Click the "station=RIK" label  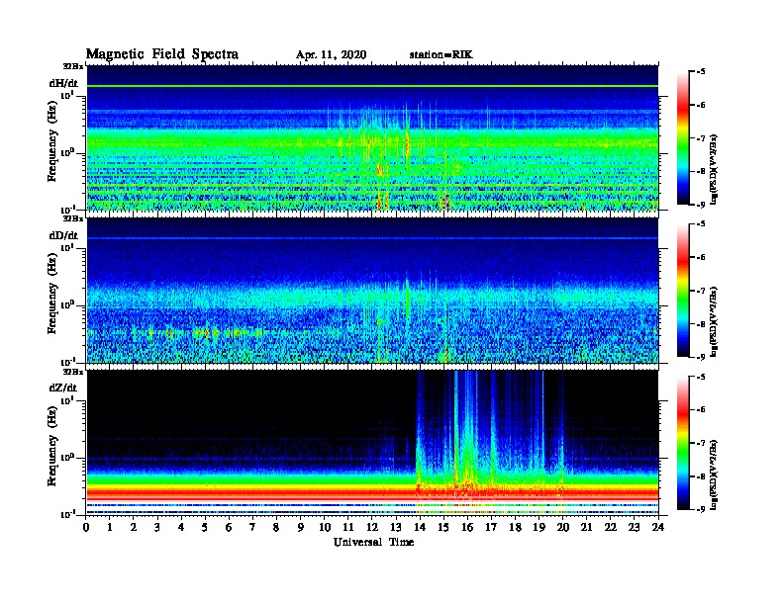(441, 55)
